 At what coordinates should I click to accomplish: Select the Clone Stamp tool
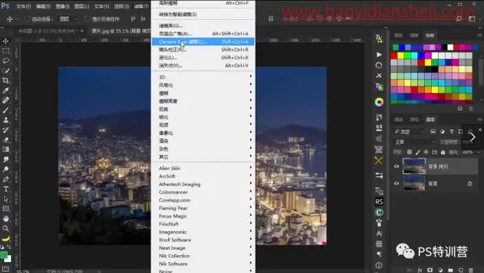(5, 120)
